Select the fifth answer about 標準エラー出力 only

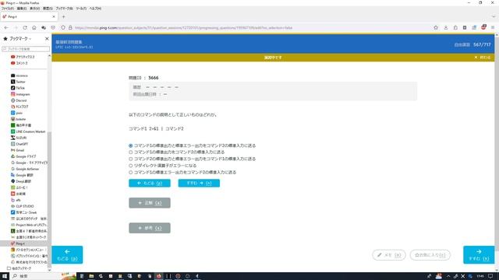coord(131,173)
